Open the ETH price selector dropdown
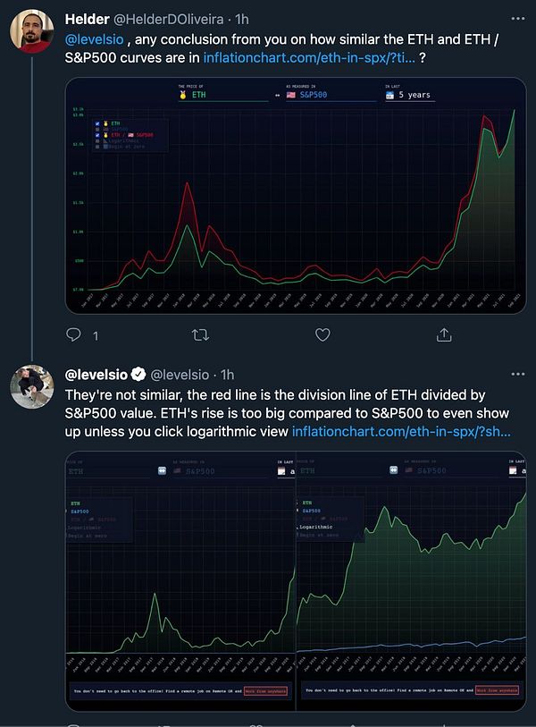The image size is (536, 727). [222, 95]
